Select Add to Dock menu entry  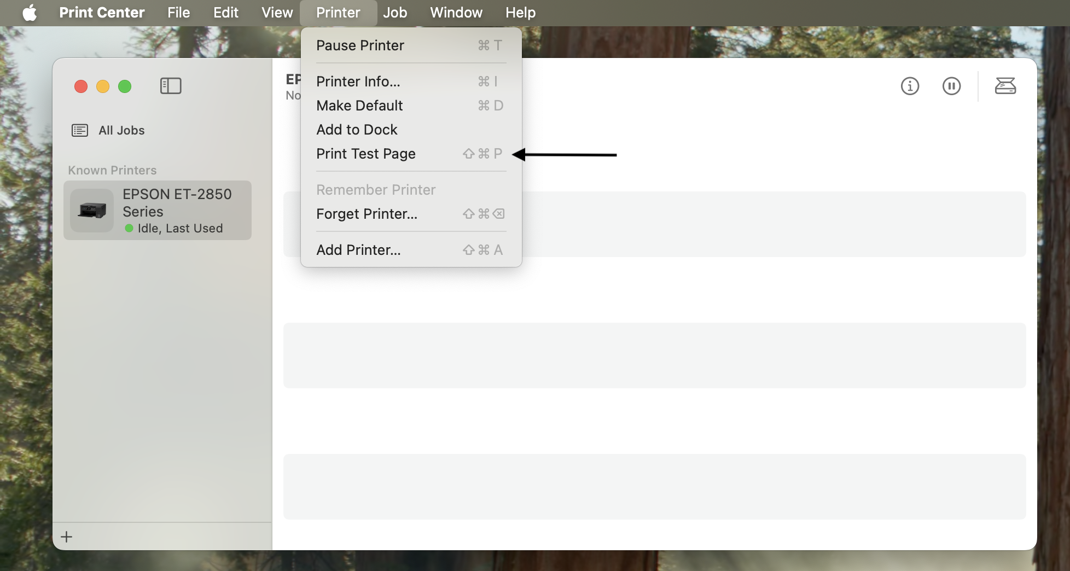(x=411, y=130)
